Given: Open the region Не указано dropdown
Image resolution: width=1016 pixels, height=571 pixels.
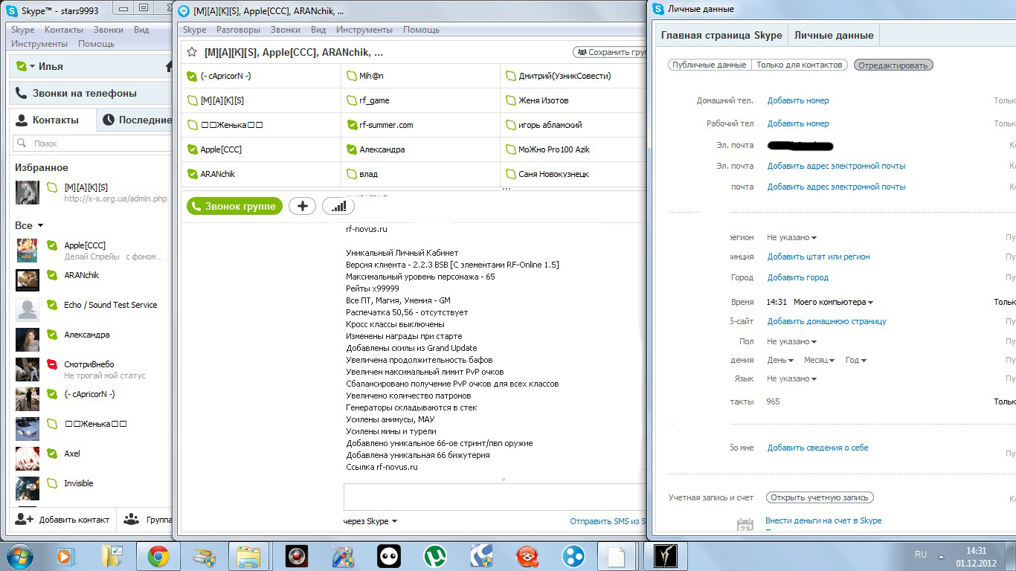Looking at the screenshot, I should [x=791, y=237].
